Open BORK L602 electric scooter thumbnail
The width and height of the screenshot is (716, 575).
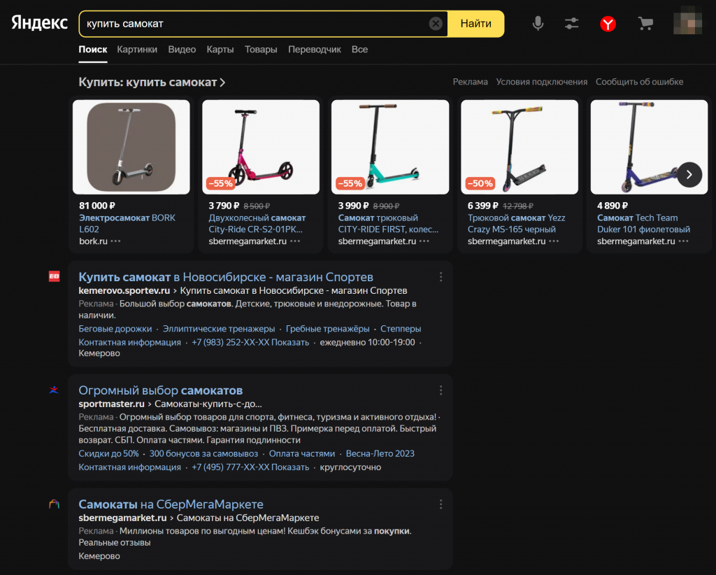131,147
